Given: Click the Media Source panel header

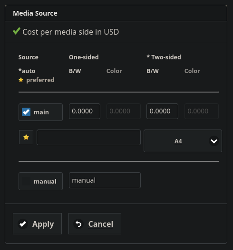Looking at the screenshot, I should coord(116,13).
